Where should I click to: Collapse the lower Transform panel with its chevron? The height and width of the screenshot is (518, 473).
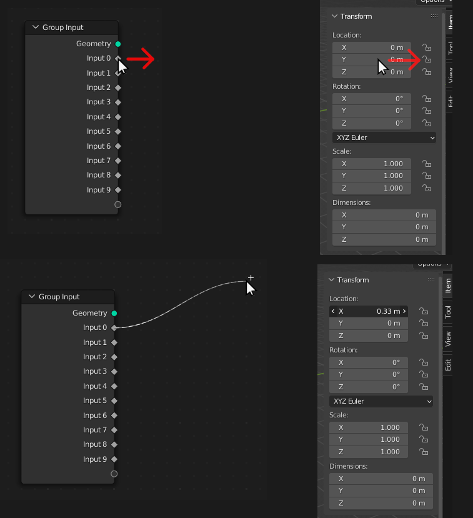click(331, 280)
